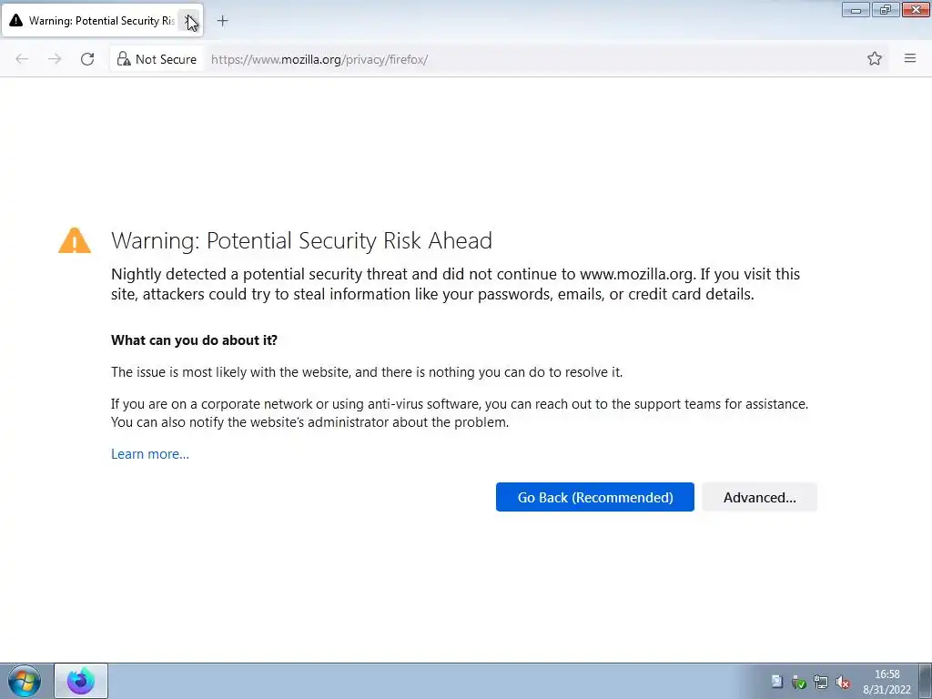This screenshot has height=699, width=932.
Task: Open the Learn more... link
Action: pos(150,454)
